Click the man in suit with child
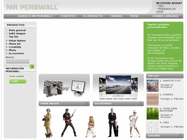Viewport: 187px width, 140px height. click(113, 123)
